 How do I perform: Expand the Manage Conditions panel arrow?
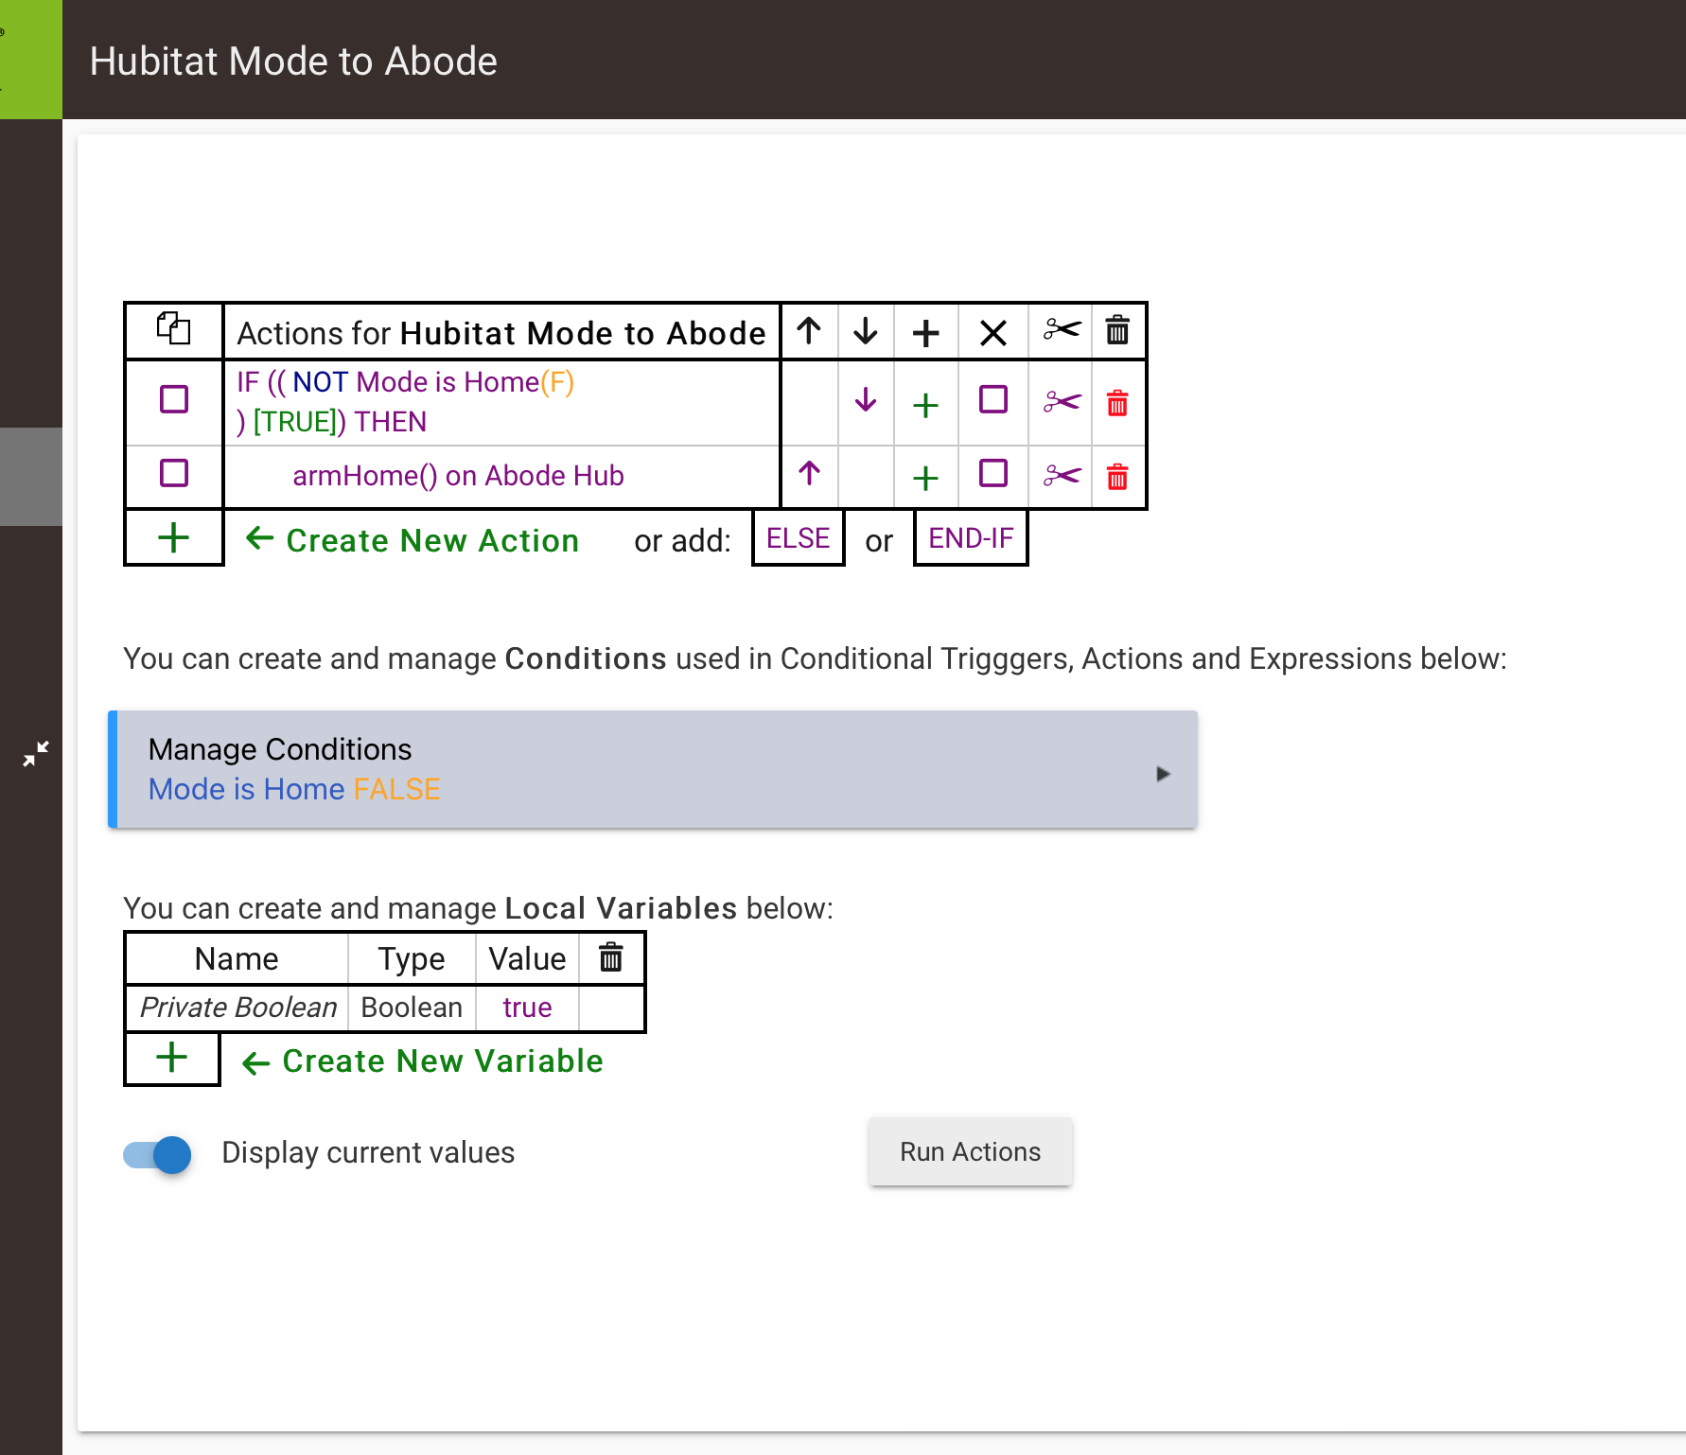tap(1164, 774)
